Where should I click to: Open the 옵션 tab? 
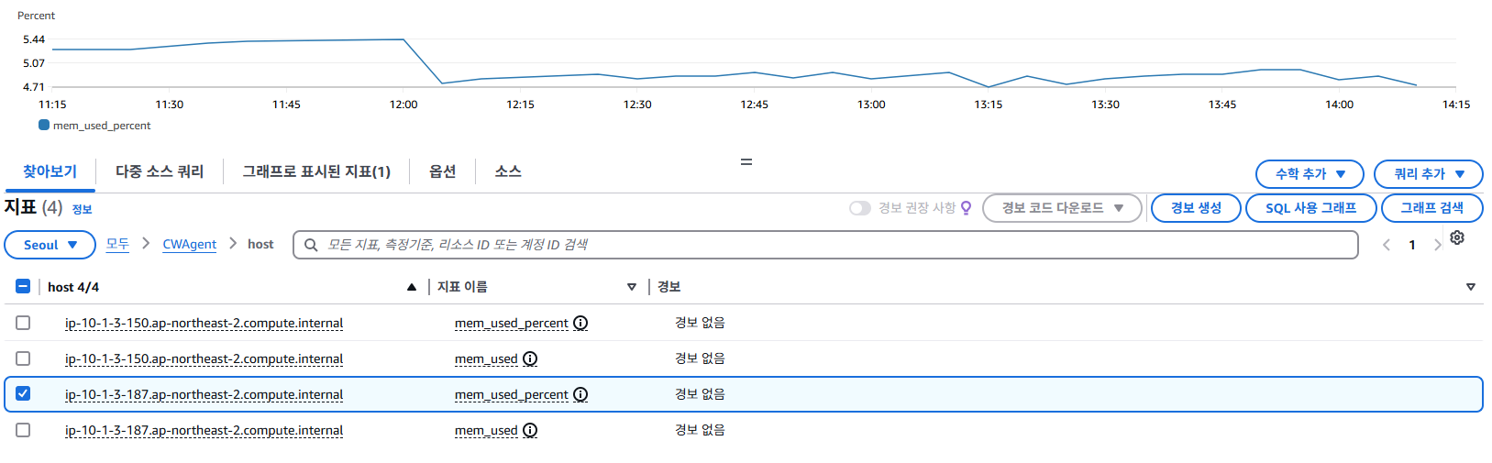[x=442, y=171]
